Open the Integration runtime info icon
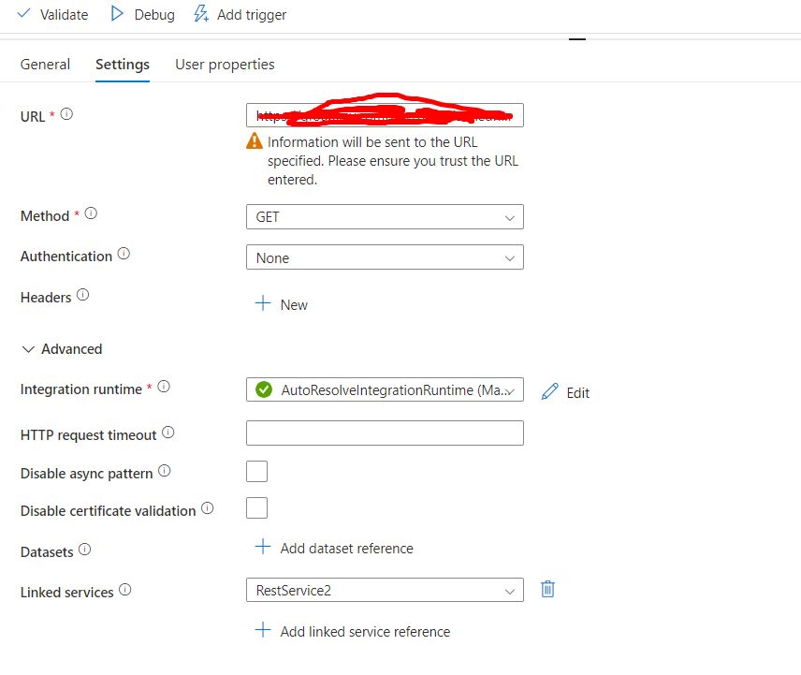 click(x=164, y=387)
